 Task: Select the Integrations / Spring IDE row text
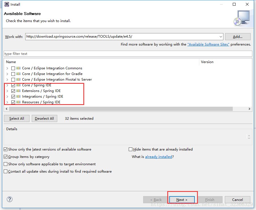[43, 97]
